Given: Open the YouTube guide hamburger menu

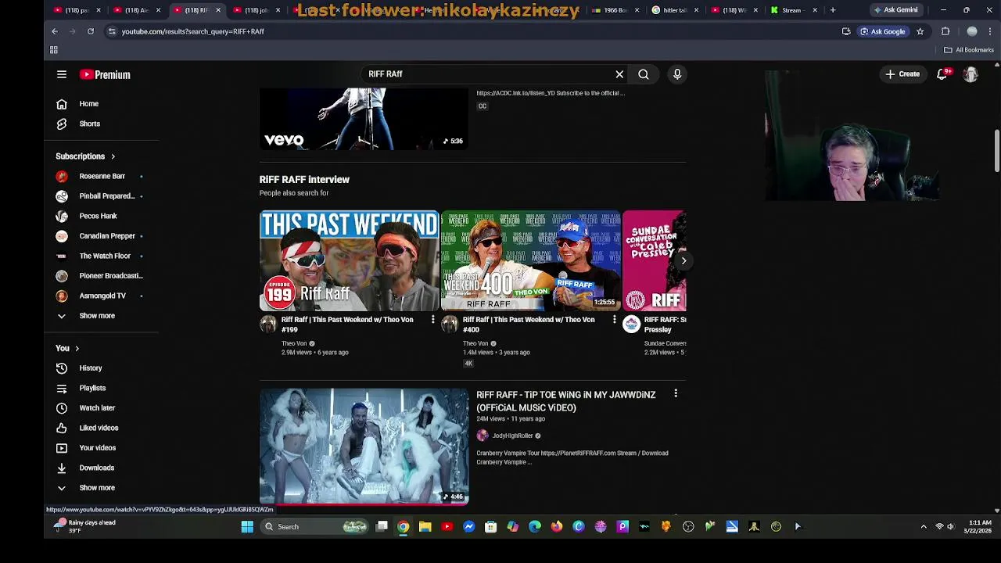Looking at the screenshot, I should 62,74.
